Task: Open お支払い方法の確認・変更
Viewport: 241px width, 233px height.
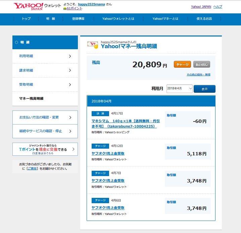Action: click(45, 118)
